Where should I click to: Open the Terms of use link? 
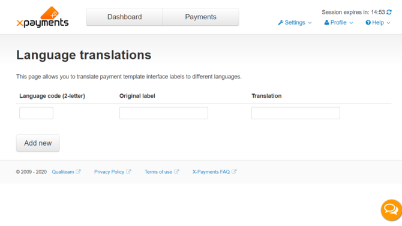(x=158, y=172)
